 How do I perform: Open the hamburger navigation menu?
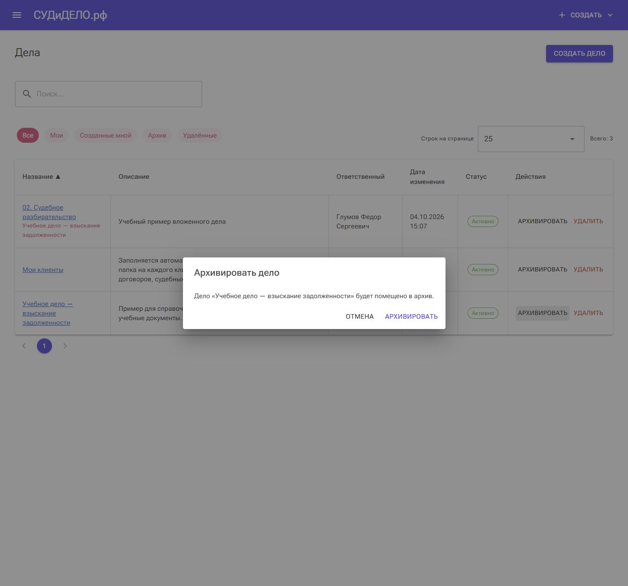17,15
